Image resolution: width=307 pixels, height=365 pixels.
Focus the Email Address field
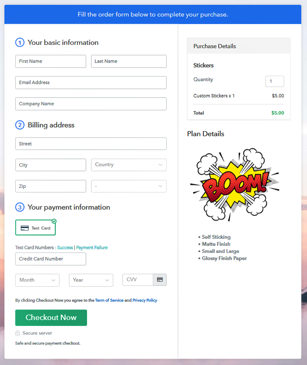[x=91, y=82]
